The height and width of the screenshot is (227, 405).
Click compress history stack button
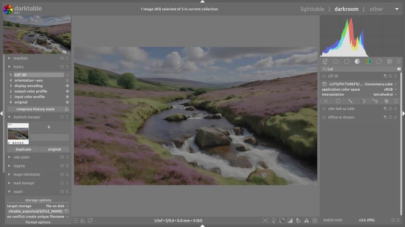pos(35,109)
